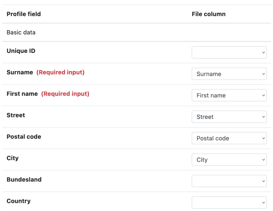
Task: Open the City column dropdown
Action: click(x=229, y=159)
